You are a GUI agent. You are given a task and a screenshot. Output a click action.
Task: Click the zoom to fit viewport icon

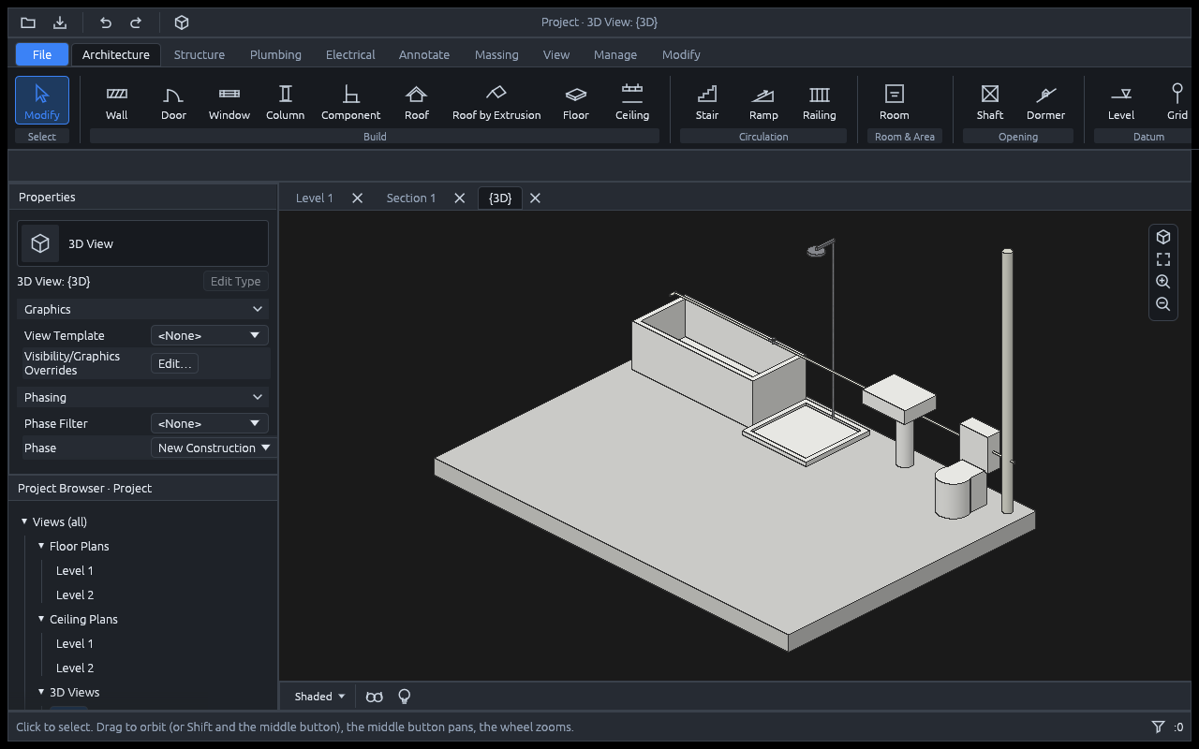tap(1163, 259)
